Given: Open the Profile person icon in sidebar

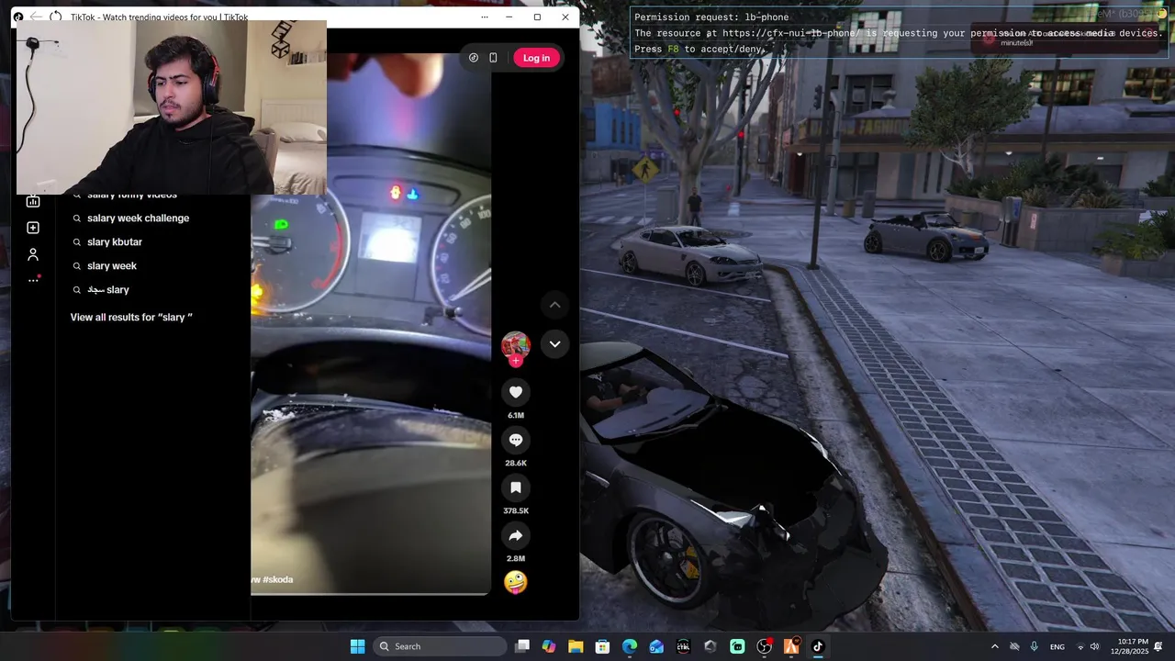Looking at the screenshot, I should point(33,254).
